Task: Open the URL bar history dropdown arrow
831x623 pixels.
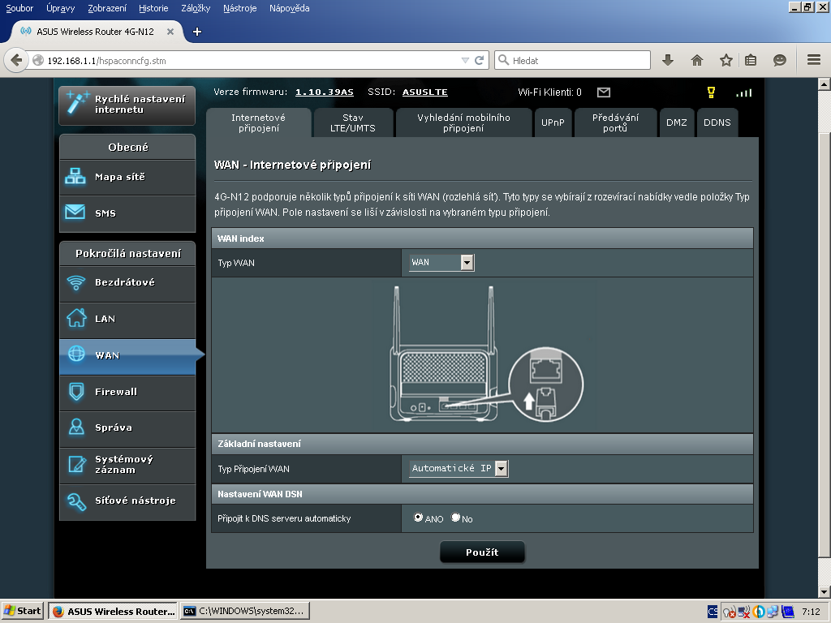Action: coord(465,60)
